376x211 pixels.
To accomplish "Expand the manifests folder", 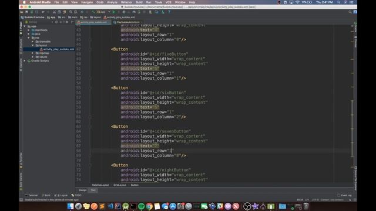I will (29, 30).
